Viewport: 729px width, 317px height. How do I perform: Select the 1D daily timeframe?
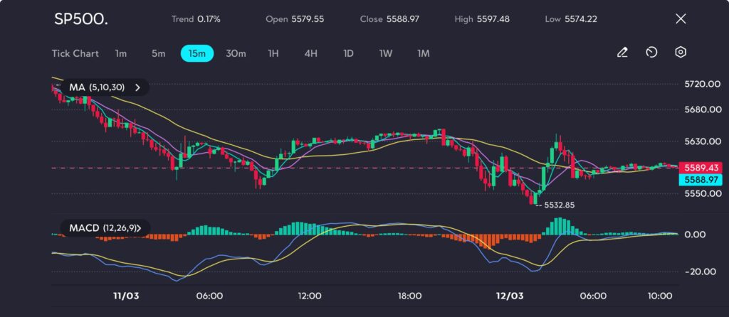pos(348,53)
